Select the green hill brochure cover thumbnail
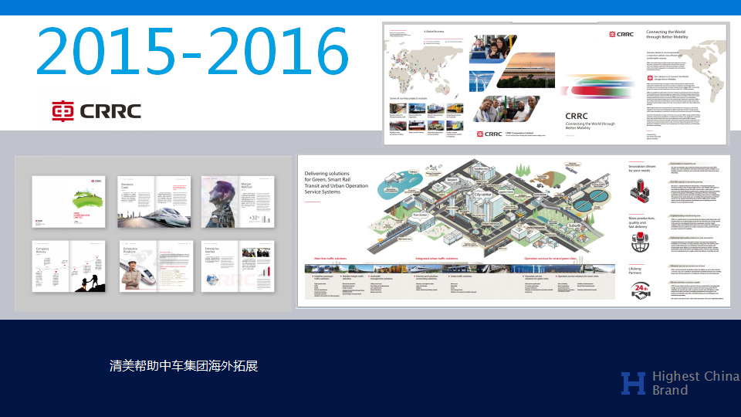This screenshot has width=741, height=417. pyautogui.click(x=69, y=202)
